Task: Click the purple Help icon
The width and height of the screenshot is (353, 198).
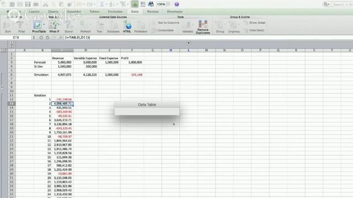Action: [176, 4]
